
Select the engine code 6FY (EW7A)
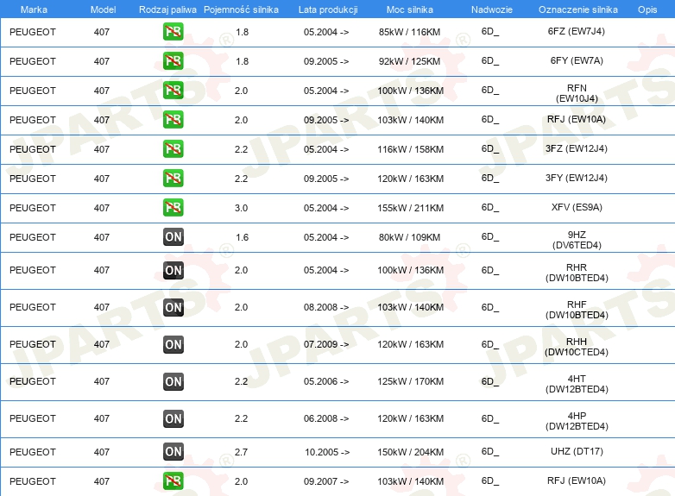(x=577, y=60)
